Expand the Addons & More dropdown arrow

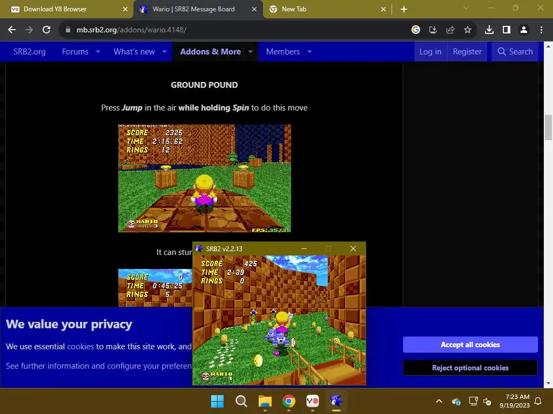pos(251,52)
